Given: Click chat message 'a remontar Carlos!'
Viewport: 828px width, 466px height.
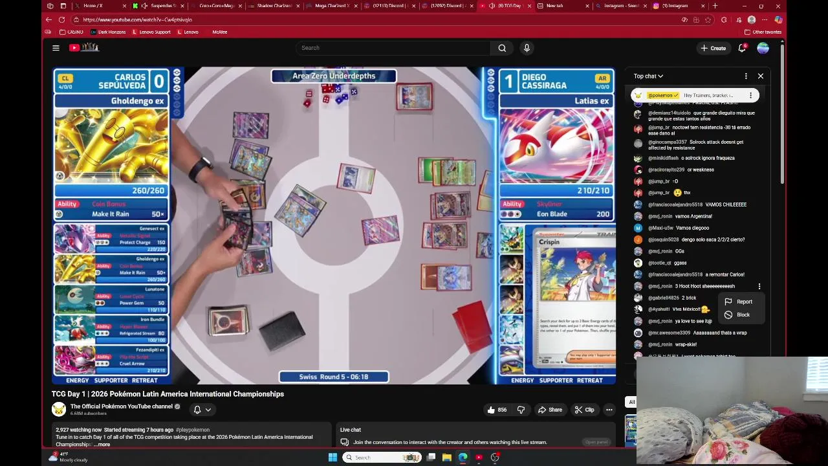Looking at the screenshot, I should coord(724,274).
